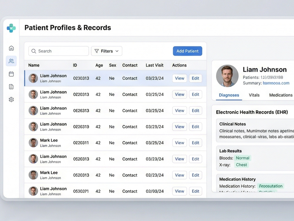Edit the patient with ID 0230313
294x221 pixels.
(x=196, y=78)
